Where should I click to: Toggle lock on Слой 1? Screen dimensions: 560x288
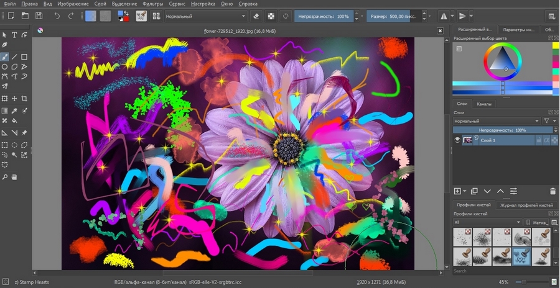(x=539, y=140)
